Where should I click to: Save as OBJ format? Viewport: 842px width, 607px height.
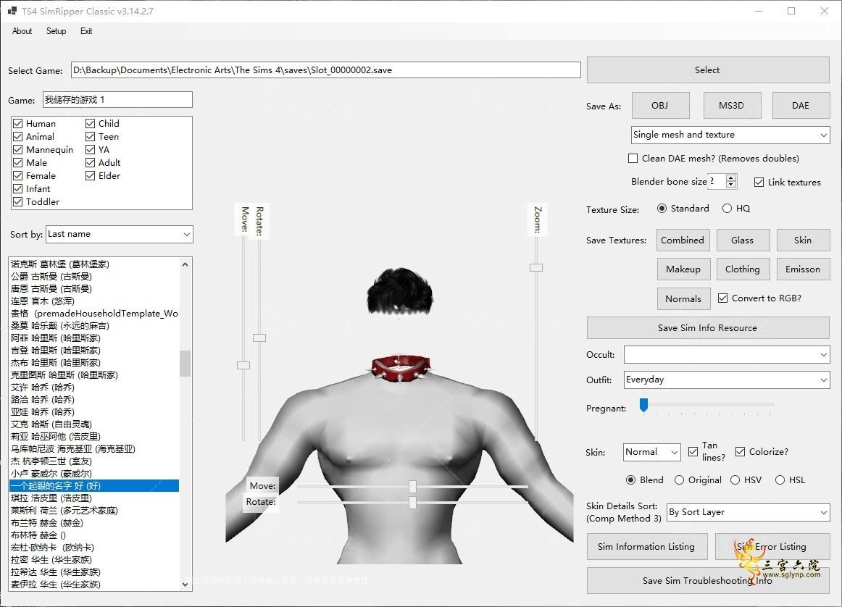click(x=660, y=105)
